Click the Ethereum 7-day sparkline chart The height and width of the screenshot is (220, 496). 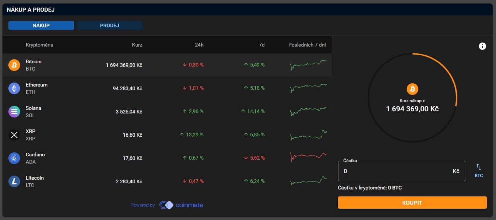[309, 88]
